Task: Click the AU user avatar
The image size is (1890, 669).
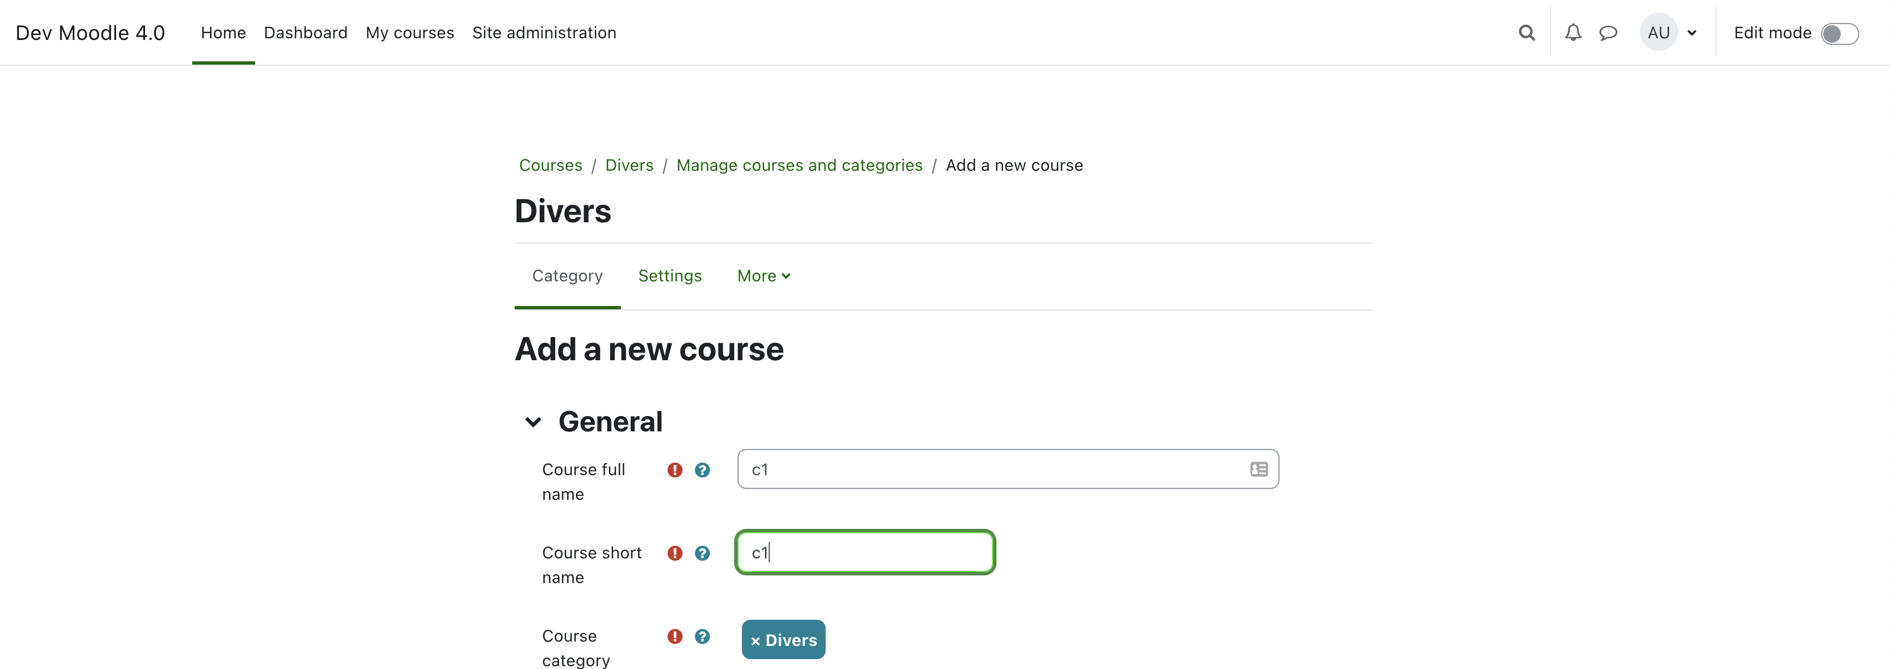Action: tap(1658, 32)
